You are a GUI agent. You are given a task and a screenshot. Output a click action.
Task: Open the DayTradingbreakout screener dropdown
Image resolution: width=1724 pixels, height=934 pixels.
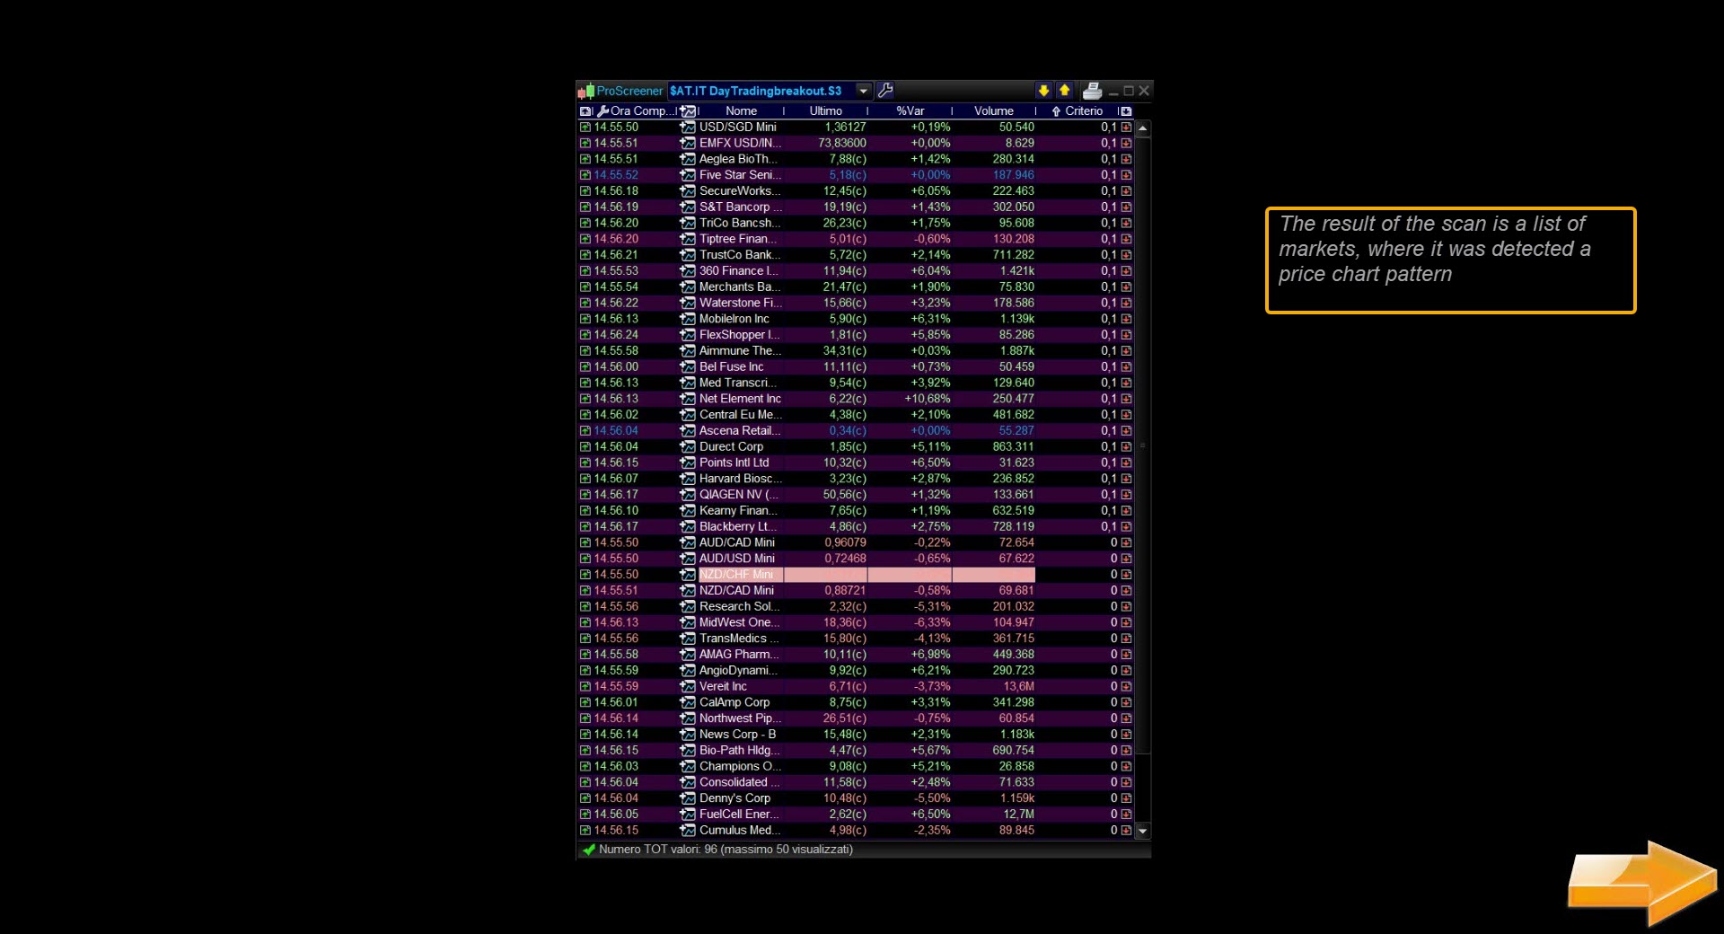click(x=863, y=91)
